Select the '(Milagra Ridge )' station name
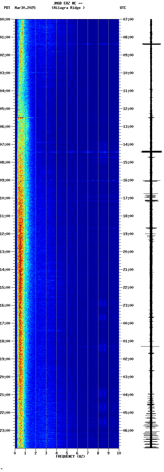The image size is (164, 472). [x=68, y=8]
